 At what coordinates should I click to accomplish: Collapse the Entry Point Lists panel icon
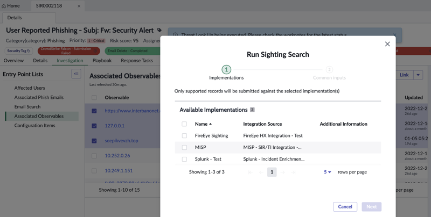click(x=76, y=74)
